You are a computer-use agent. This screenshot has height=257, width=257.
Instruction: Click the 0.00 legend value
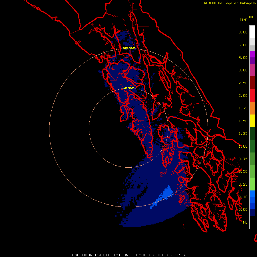pos(243,210)
